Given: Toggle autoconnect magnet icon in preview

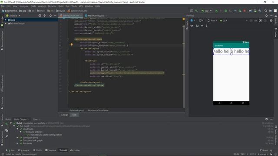Looking at the screenshot, I should pyautogui.click(x=197, y=26).
